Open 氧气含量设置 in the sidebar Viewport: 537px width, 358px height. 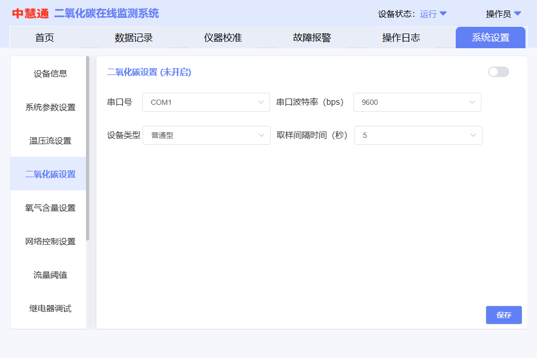point(50,208)
